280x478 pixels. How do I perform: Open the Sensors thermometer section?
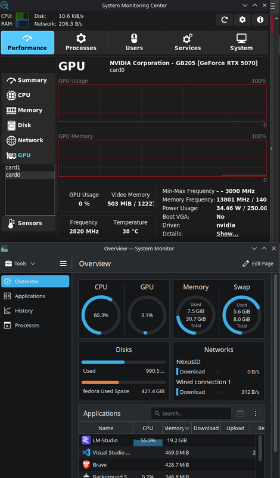tap(29, 223)
